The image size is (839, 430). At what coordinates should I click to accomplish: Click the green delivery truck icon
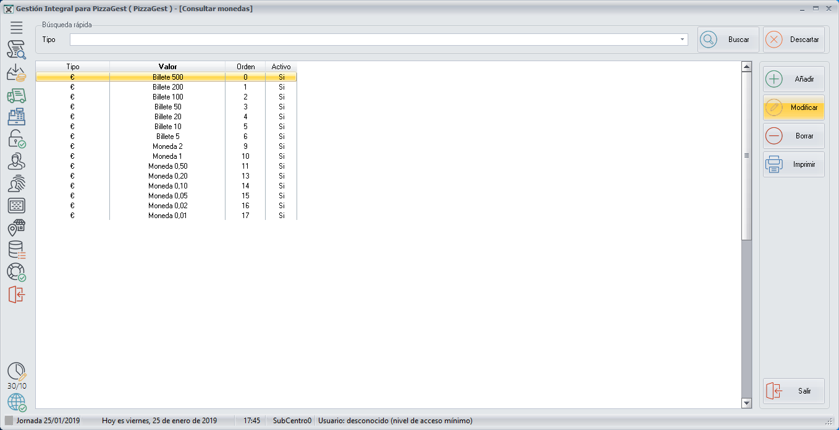click(17, 95)
